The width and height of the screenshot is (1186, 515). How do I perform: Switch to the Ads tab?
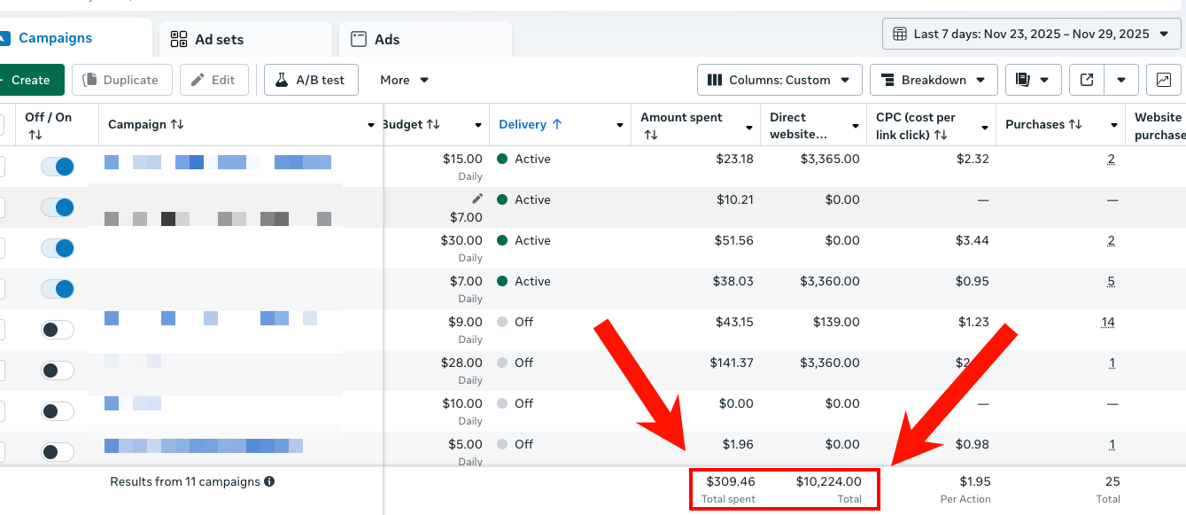(386, 39)
